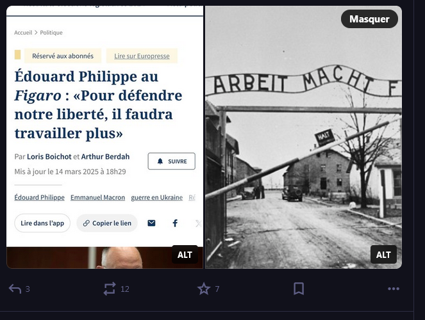Click the Facebook share icon
Viewport: 425px width, 320px height.
175,223
